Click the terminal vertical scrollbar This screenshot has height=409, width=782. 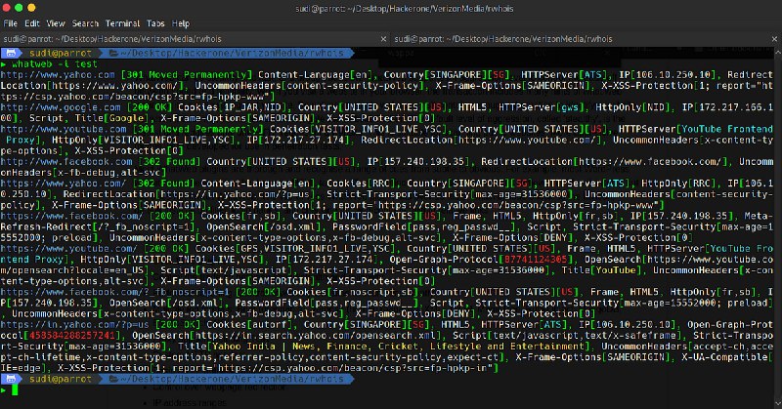779,227
